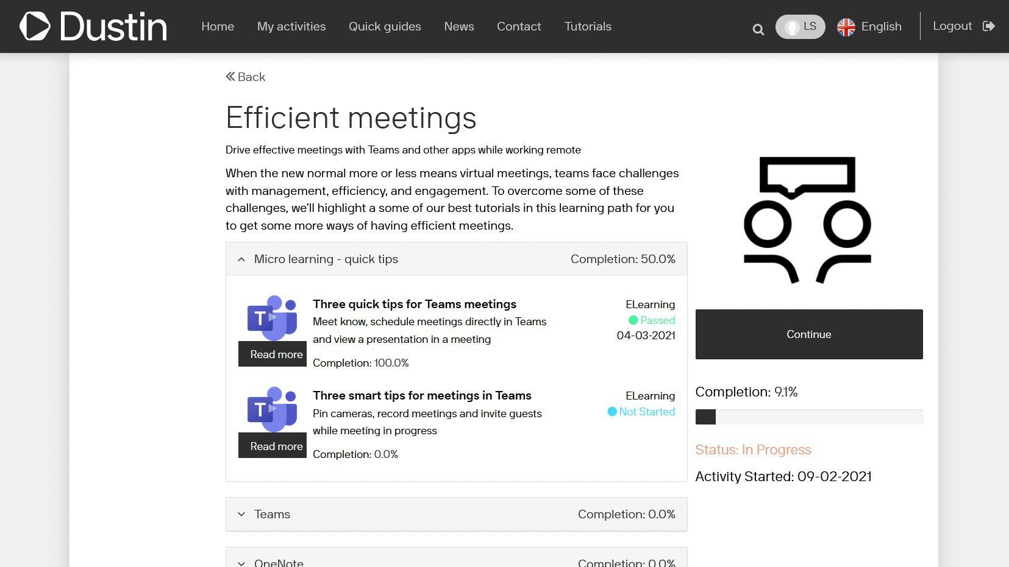Click Completion: 50.0% of Micro learning
The image size is (1009, 567).
pyautogui.click(x=622, y=259)
